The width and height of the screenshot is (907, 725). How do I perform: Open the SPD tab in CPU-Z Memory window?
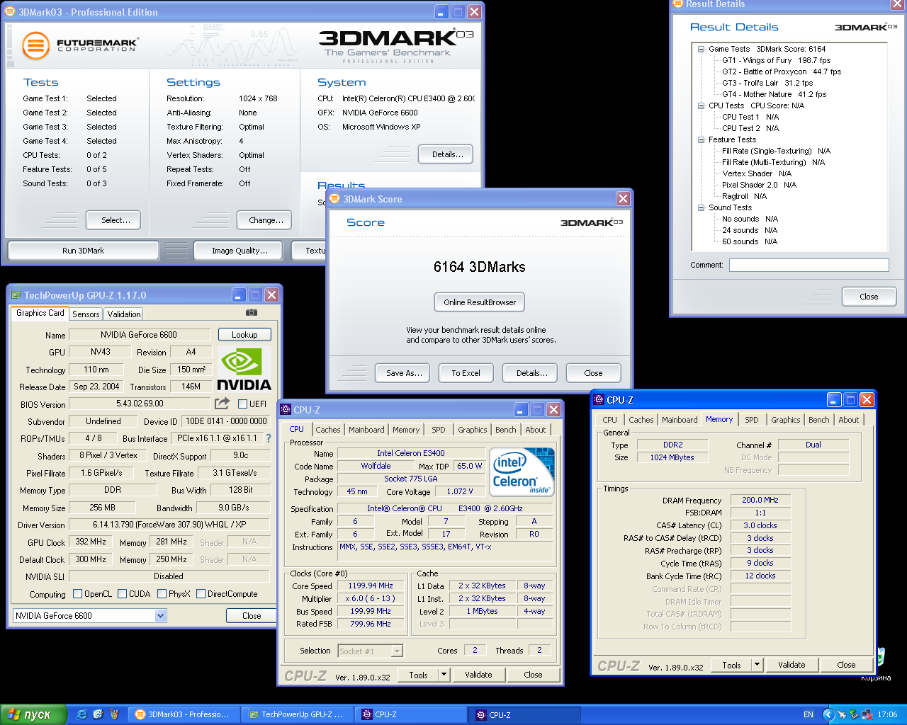(x=752, y=420)
